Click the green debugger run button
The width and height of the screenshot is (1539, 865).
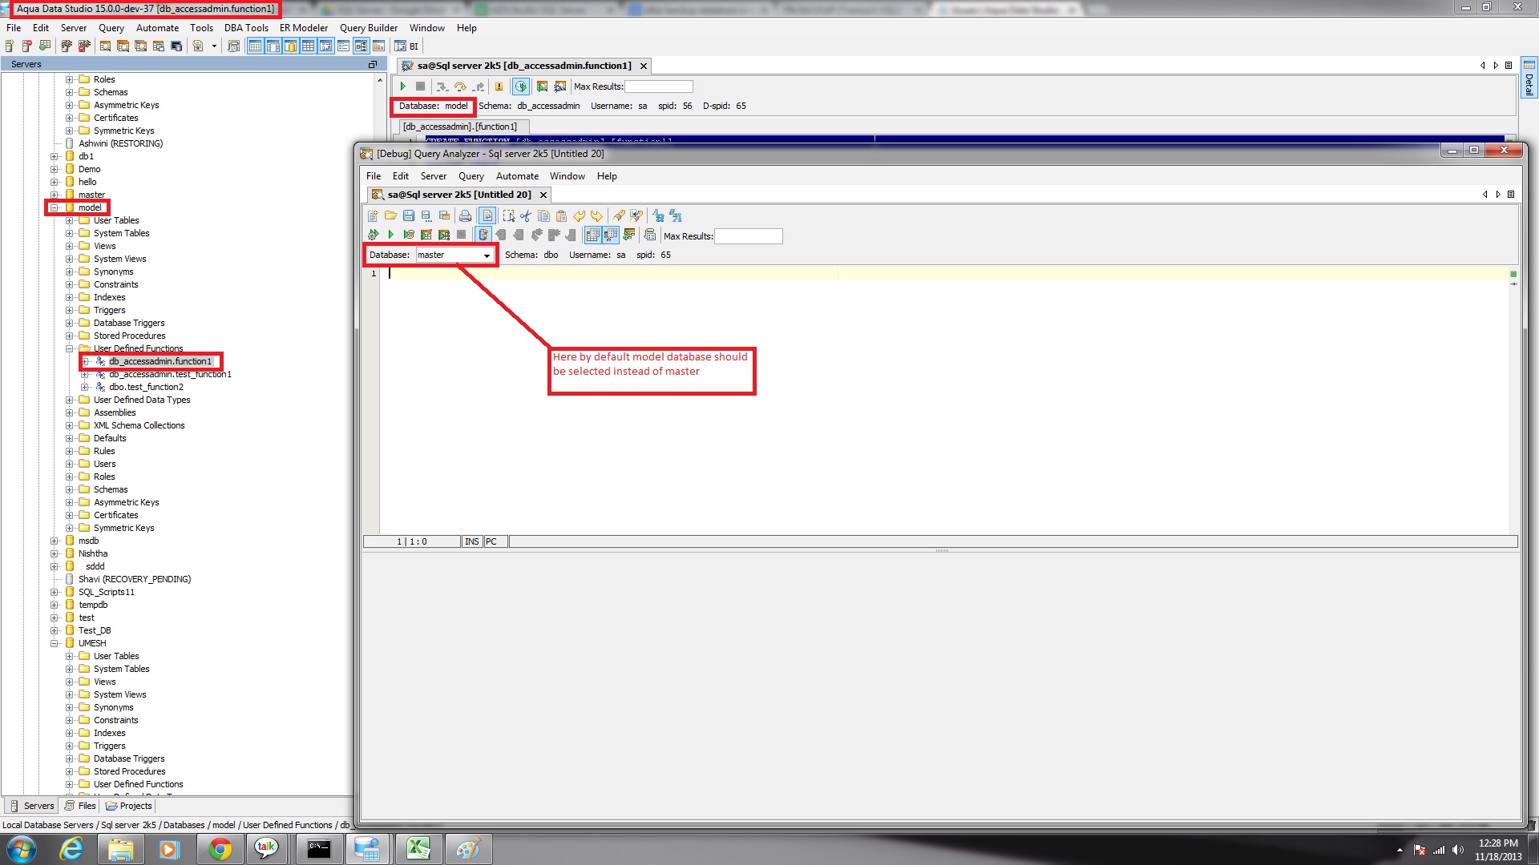pyautogui.click(x=402, y=86)
